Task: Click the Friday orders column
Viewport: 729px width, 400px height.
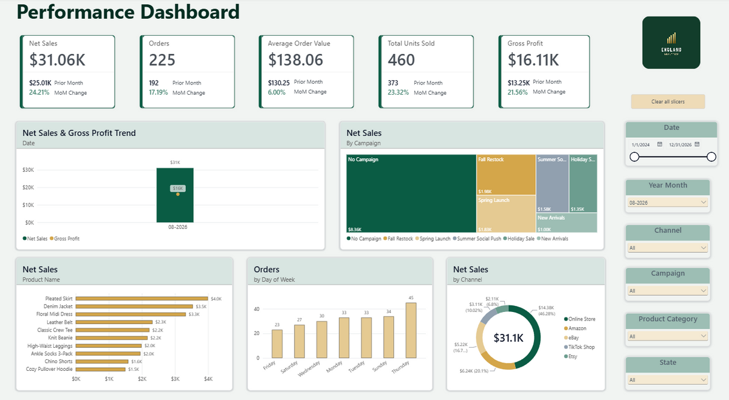Action: [277, 344]
